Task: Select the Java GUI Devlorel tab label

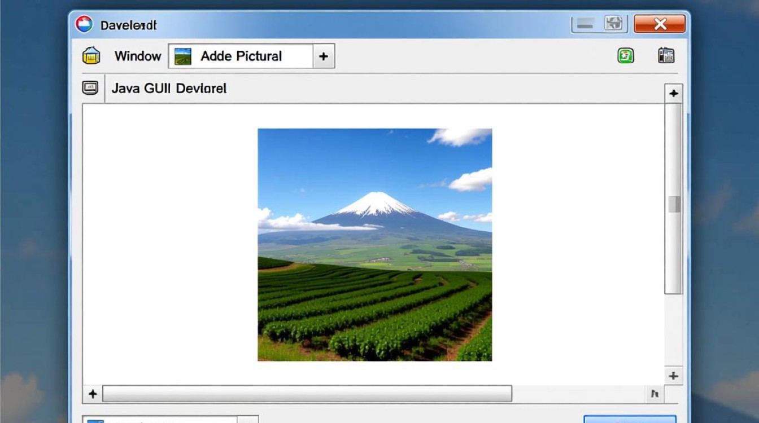Action: pos(169,88)
